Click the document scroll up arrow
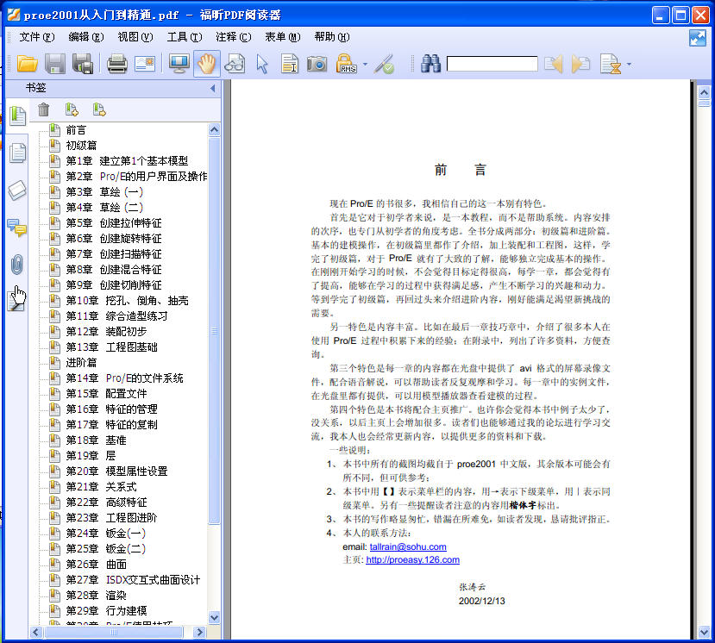 (704, 92)
